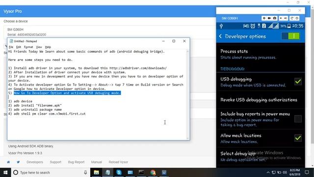
Task: Open Notepad View menu
Action: coord(39,47)
